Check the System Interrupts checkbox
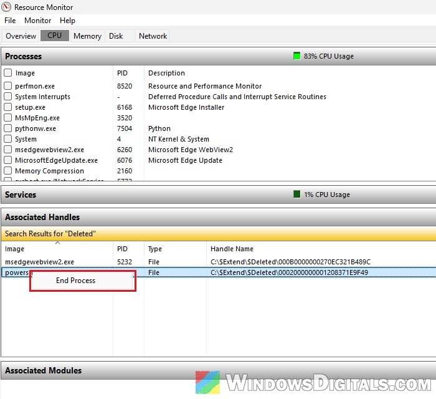436x399 pixels. (7, 96)
